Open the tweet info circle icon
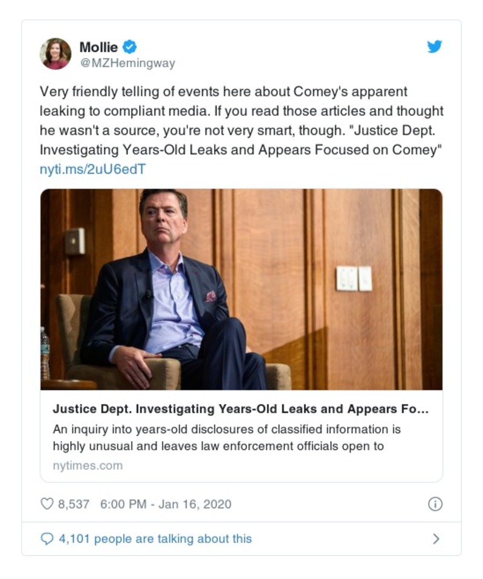Screen dimensions: 483x579 click(435, 504)
